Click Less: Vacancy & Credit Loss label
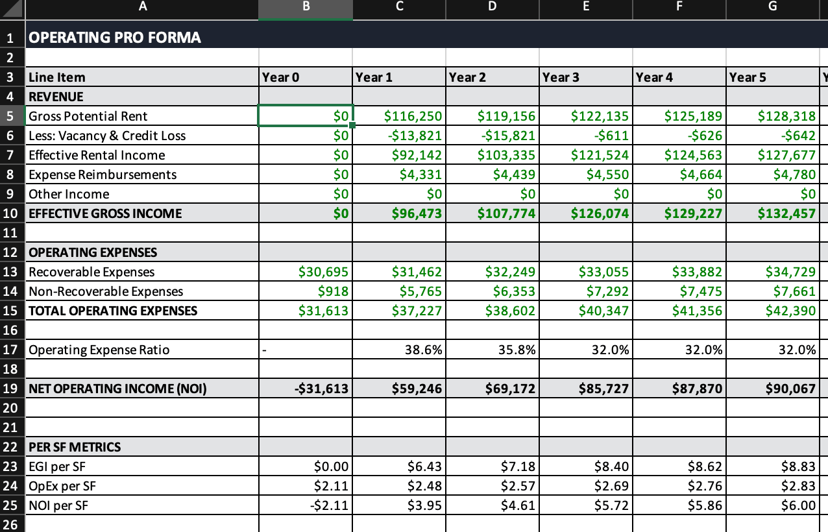828x532 pixels. 107,136
